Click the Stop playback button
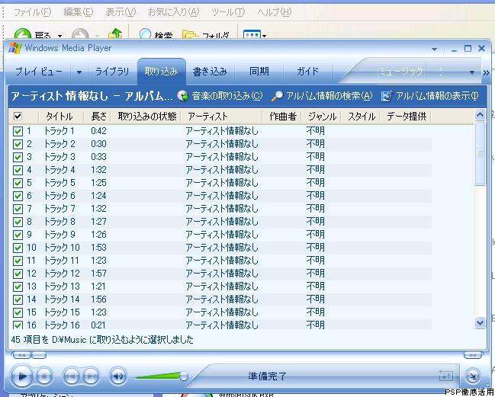 pyautogui.click(x=44, y=376)
